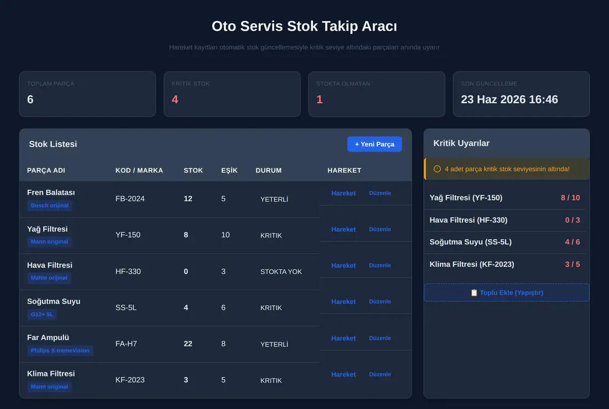Select the Philips X-tremeVision tag
The width and height of the screenshot is (609, 409).
(x=60, y=350)
